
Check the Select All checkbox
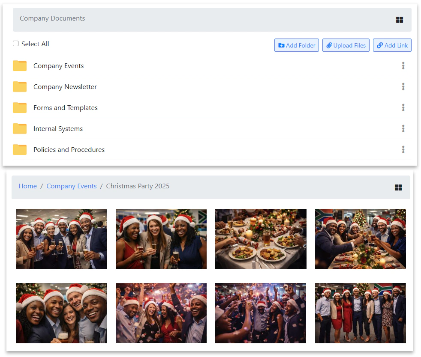point(16,44)
